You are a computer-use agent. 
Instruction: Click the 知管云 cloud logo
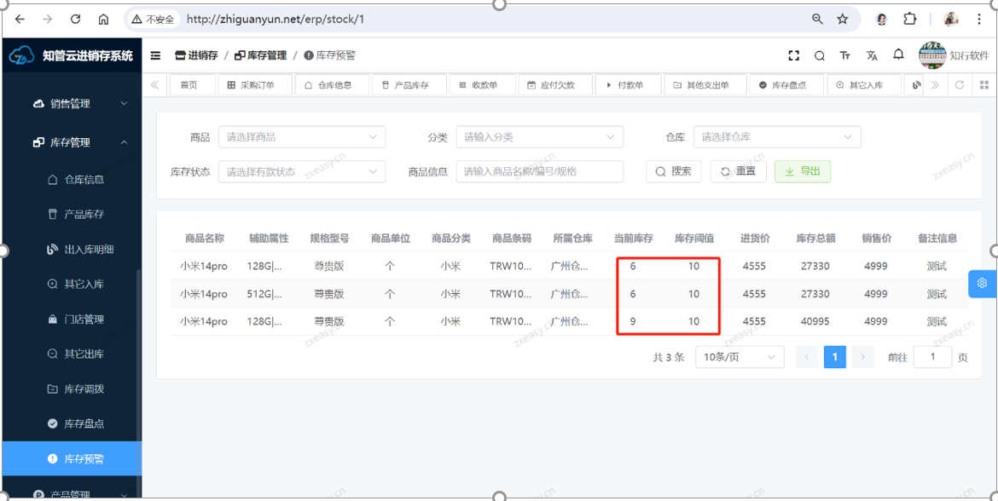click(x=20, y=55)
